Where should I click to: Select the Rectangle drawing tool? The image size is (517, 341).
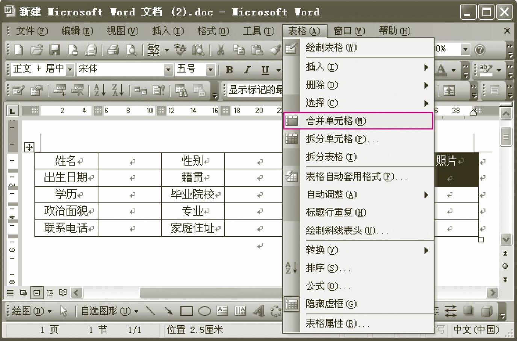click(187, 311)
